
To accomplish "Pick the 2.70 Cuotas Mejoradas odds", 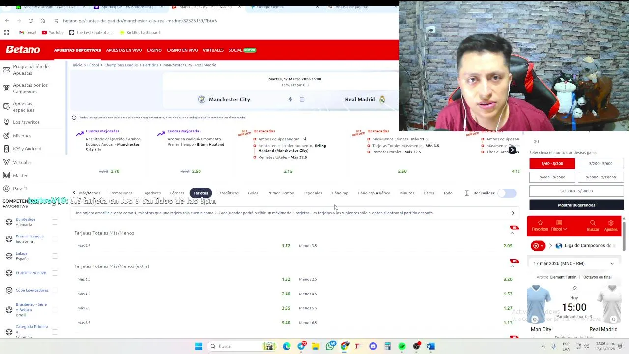I will pos(115,171).
